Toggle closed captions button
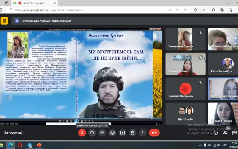Screen dimensions: 238x149 [x=102, y=133]
